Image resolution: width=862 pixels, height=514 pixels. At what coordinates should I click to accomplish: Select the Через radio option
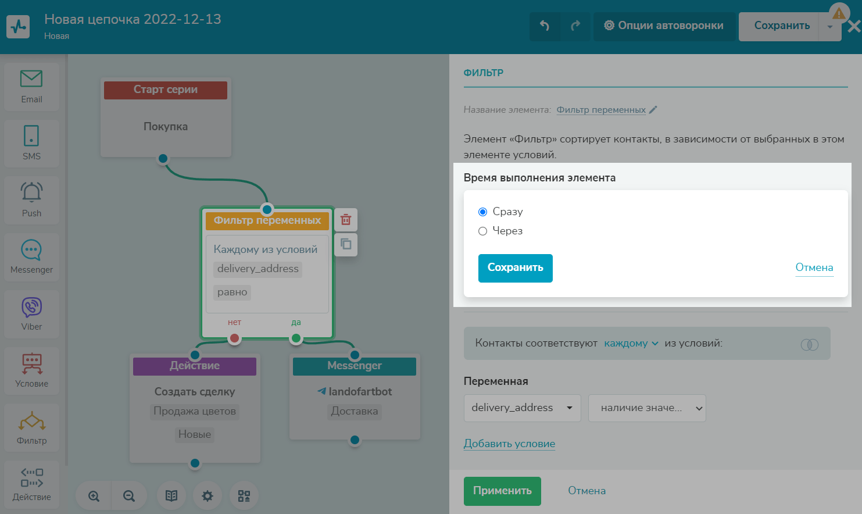click(482, 231)
